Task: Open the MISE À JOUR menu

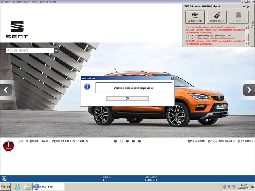Action: pyautogui.click(x=196, y=141)
